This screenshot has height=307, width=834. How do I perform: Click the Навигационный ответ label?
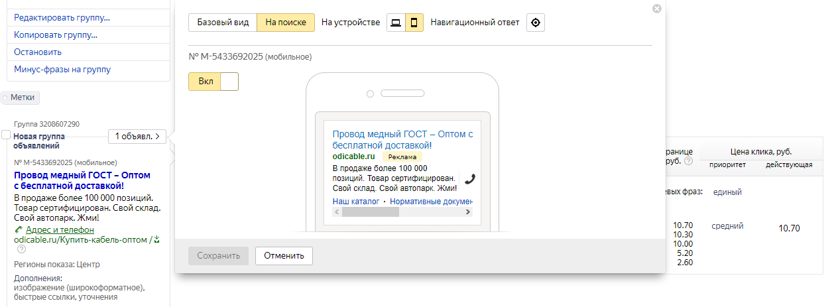tap(475, 23)
